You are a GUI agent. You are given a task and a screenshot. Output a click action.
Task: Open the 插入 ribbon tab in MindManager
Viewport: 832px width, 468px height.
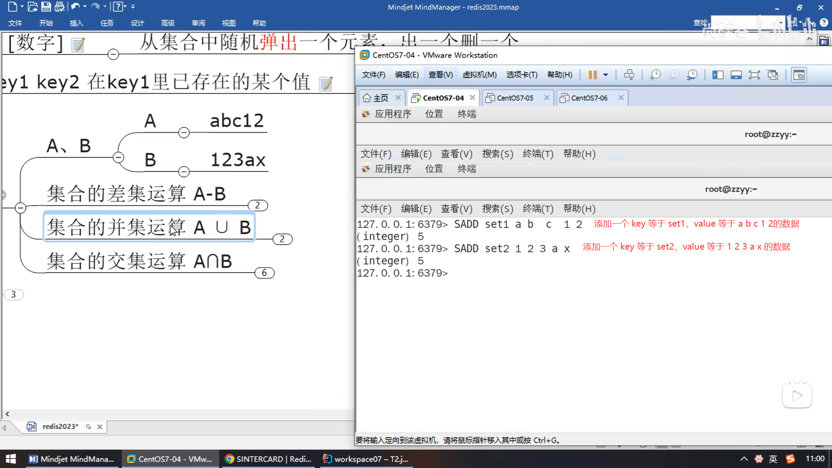[76, 23]
